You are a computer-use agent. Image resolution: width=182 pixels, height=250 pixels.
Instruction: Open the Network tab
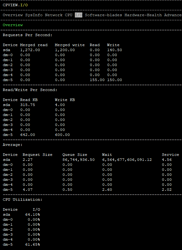[54, 15]
